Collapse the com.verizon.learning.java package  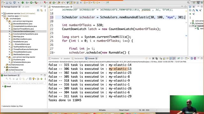point(7,21)
